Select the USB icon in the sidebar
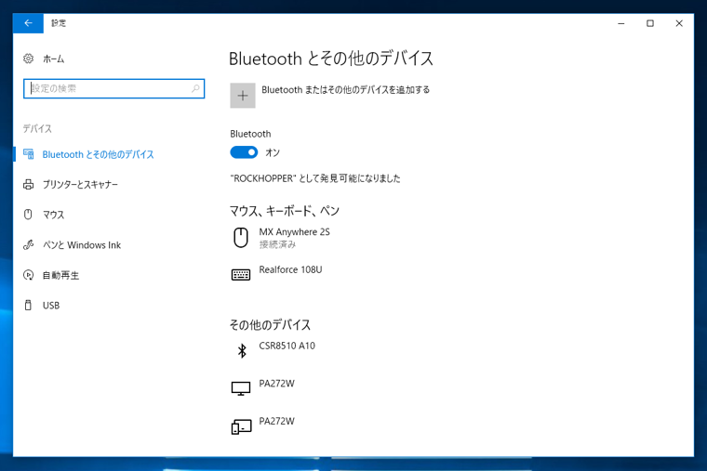The height and width of the screenshot is (471, 707). (28, 305)
